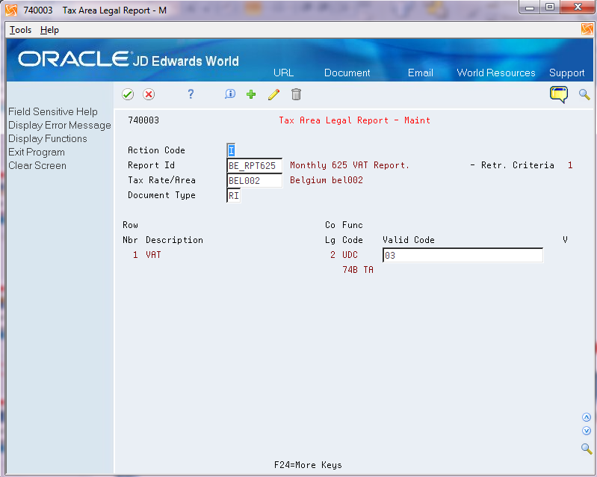Click the Retr. Criteria label

pyautogui.click(x=518, y=165)
